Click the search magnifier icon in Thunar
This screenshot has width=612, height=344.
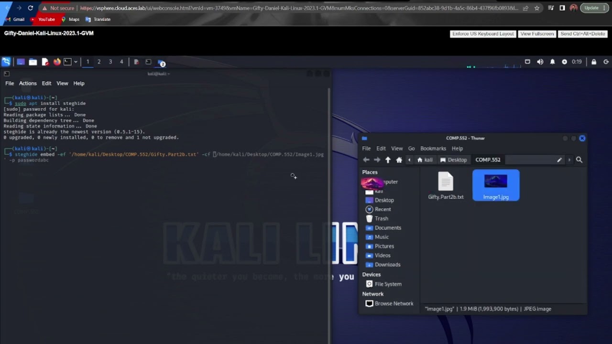tap(579, 160)
